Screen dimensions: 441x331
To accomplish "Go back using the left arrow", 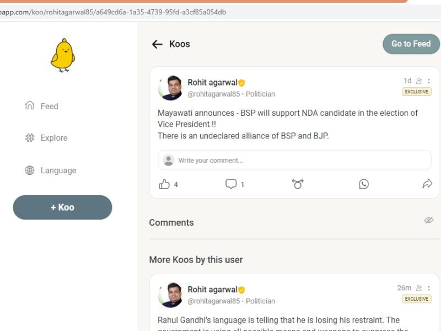I will pos(157,44).
